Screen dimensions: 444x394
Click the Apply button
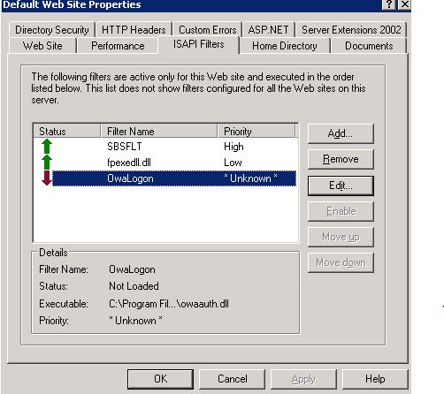303,379
